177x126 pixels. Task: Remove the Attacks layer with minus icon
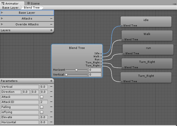(x=51, y=19)
